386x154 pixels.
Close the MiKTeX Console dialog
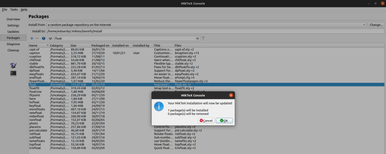pos(231,95)
